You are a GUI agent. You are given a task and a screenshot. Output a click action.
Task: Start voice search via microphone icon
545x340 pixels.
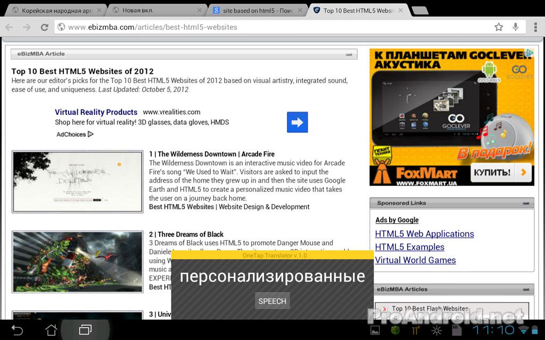pyautogui.click(x=516, y=27)
